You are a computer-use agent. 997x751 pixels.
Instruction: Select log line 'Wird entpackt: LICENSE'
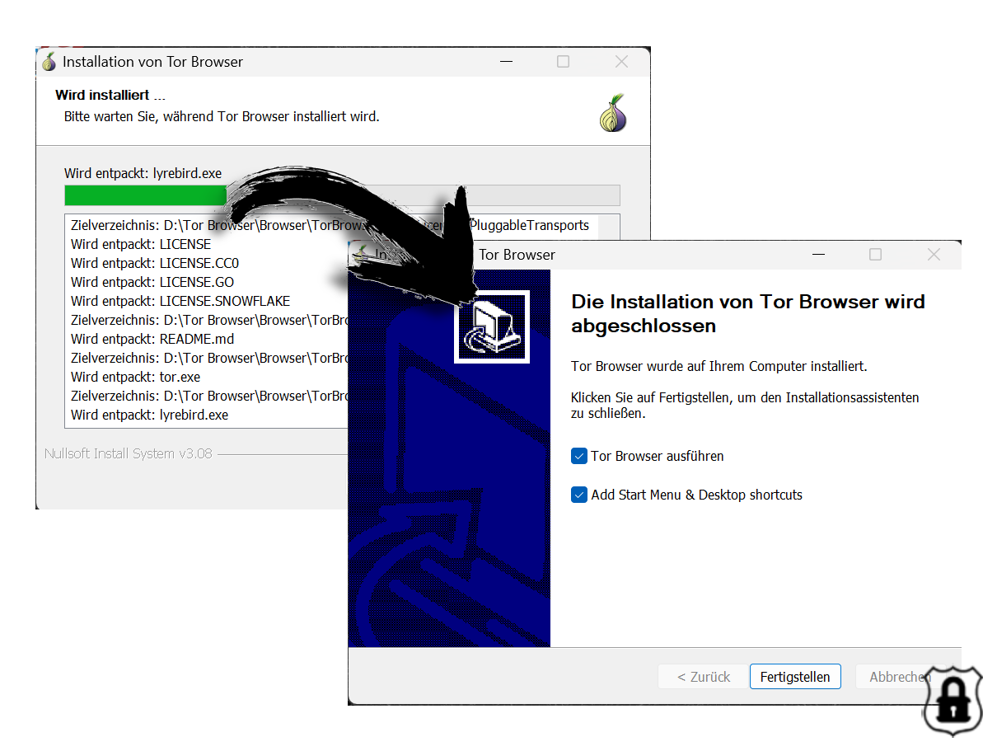click(141, 244)
